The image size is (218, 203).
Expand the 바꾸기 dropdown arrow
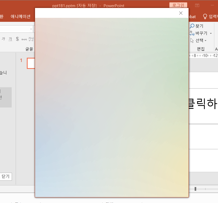(211, 33)
